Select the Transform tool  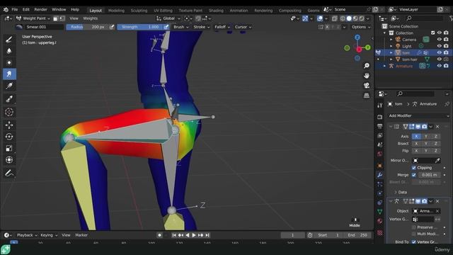pyautogui.click(x=9, y=159)
